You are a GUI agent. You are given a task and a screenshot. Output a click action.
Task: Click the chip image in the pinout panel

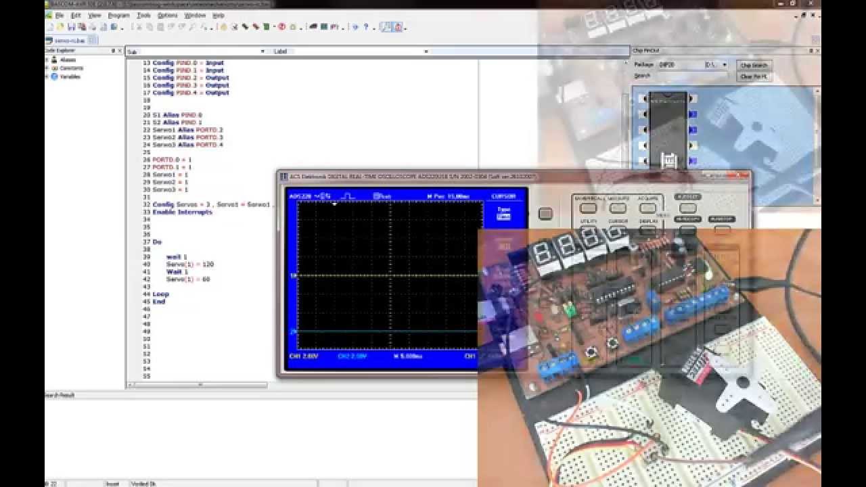668,130
